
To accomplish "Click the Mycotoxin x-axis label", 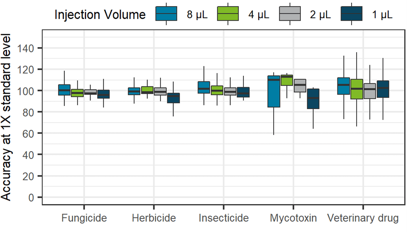I will click(x=293, y=218).
